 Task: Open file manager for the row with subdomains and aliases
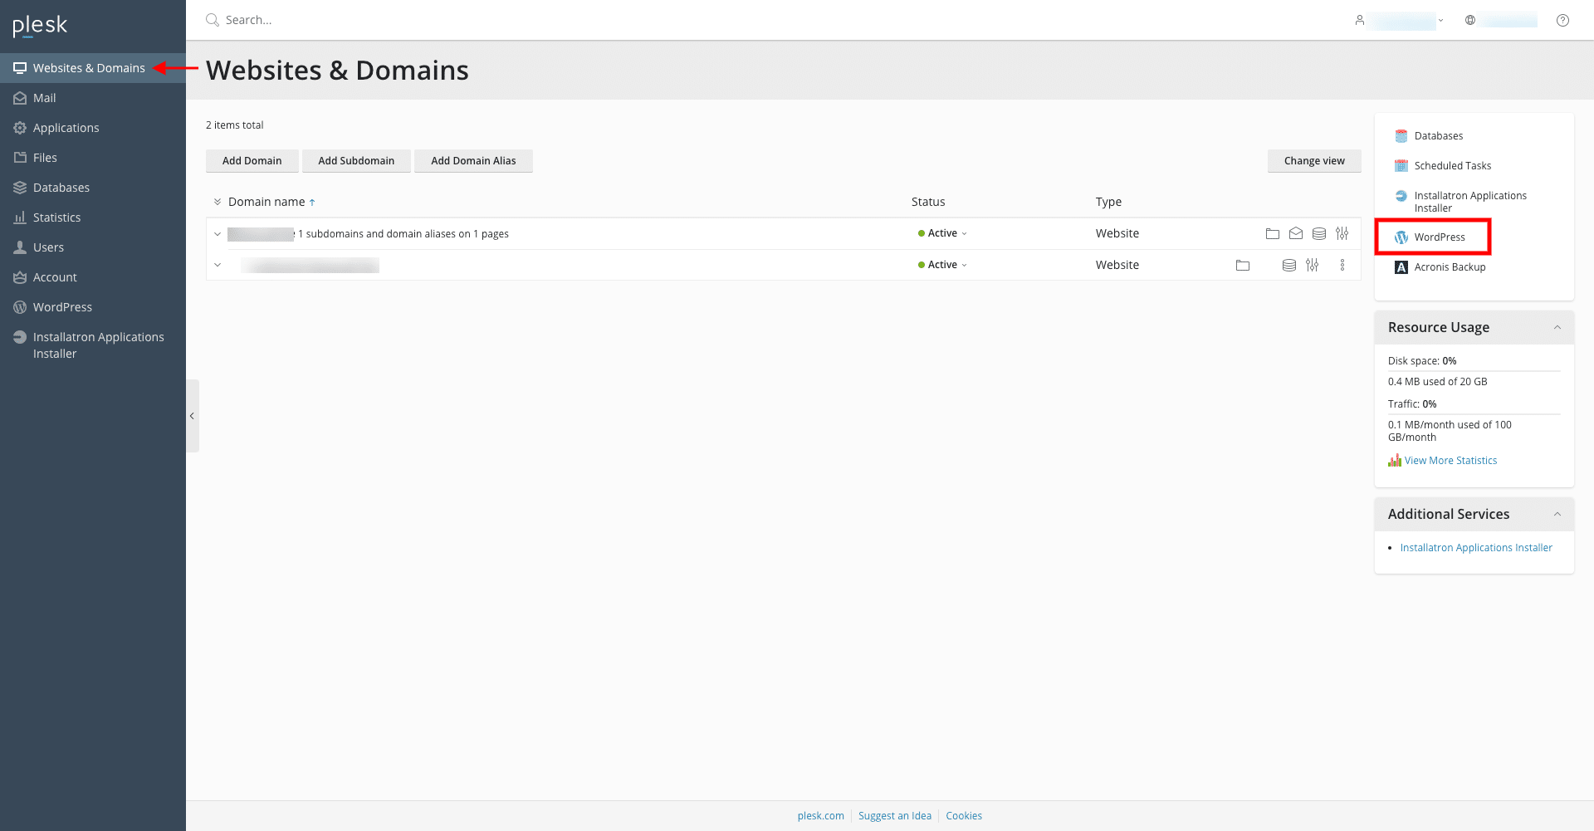1272,233
